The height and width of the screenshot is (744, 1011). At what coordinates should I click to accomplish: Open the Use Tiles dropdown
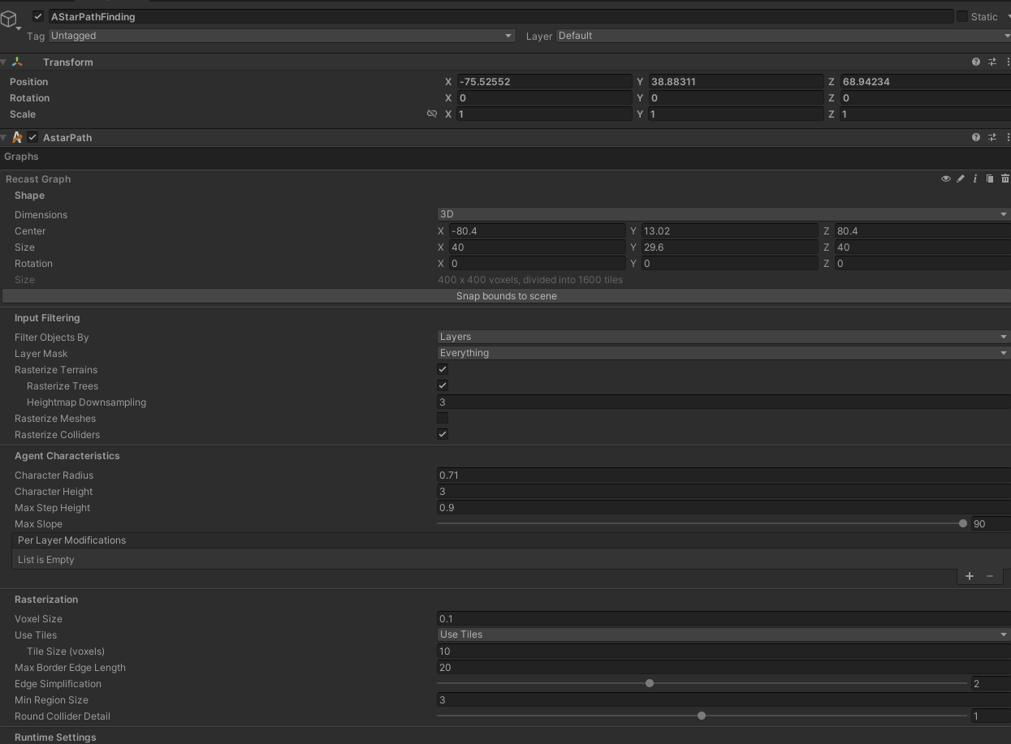[x=724, y=634]
